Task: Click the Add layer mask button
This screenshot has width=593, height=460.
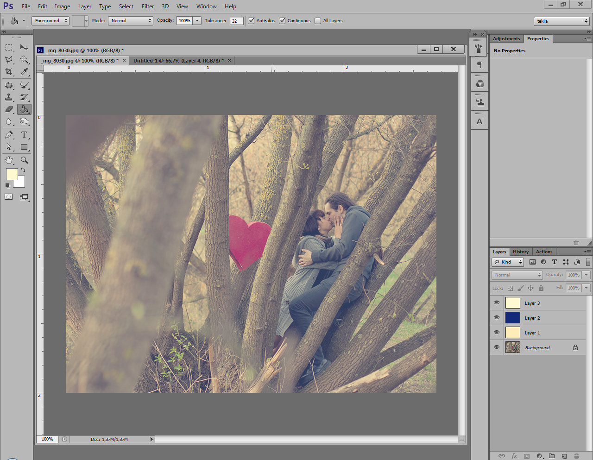Action: pos(527,456)
